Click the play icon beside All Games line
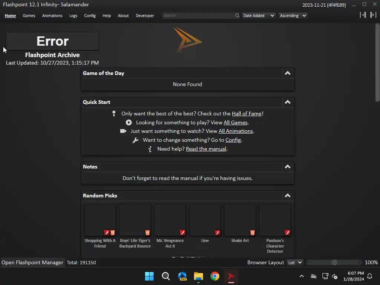 pyautogui.click(x=129, y=122)
